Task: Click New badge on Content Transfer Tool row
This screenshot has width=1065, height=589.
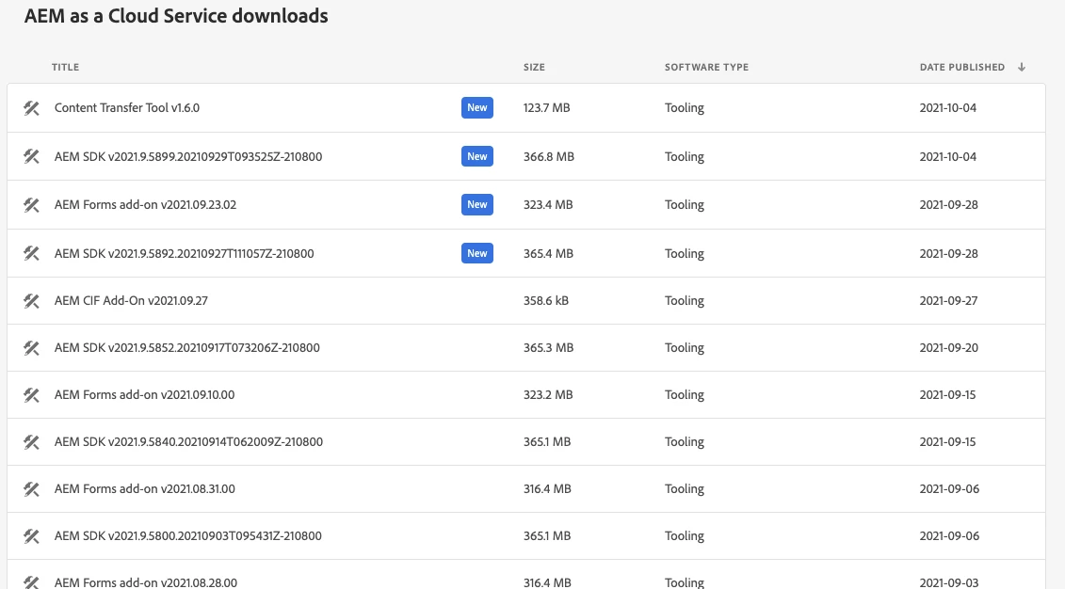Action: click(x=476, y=108)
